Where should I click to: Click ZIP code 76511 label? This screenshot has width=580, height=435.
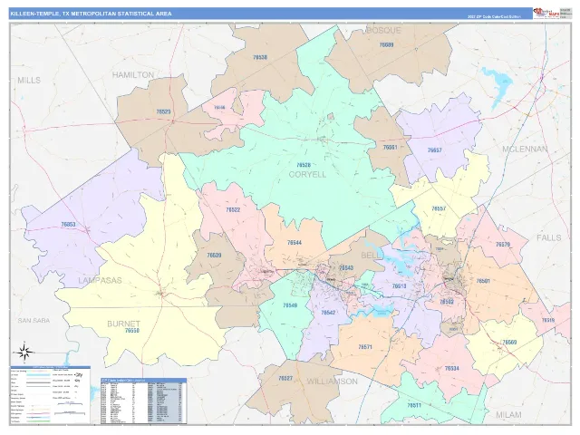(x=414, y=405)
